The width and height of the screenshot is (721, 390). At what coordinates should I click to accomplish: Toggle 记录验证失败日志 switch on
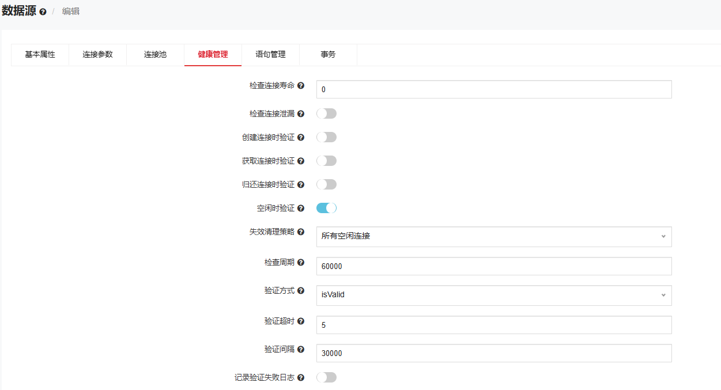point(326,377)
